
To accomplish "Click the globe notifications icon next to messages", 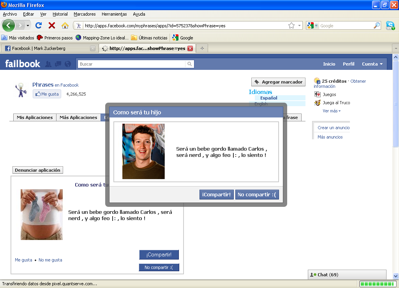I will [x=68, y=64].
